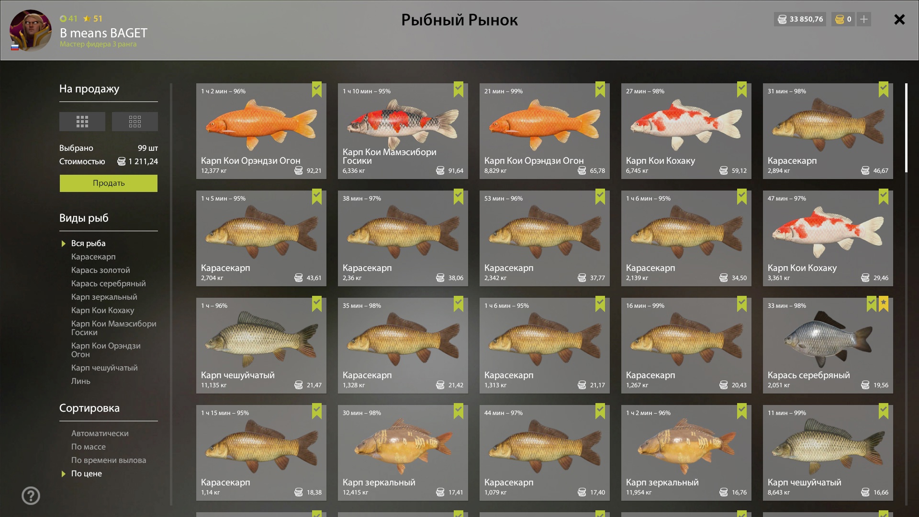Add gold coins with plus icon
This screenshot has width=919, height=517.
tap(864, 19)
